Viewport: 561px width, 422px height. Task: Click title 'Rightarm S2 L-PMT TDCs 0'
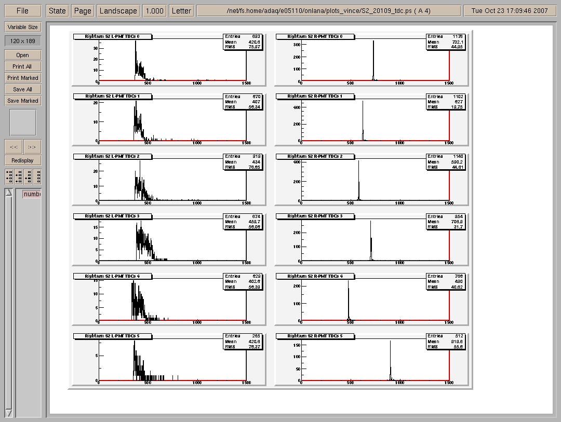tap(112, 36)
